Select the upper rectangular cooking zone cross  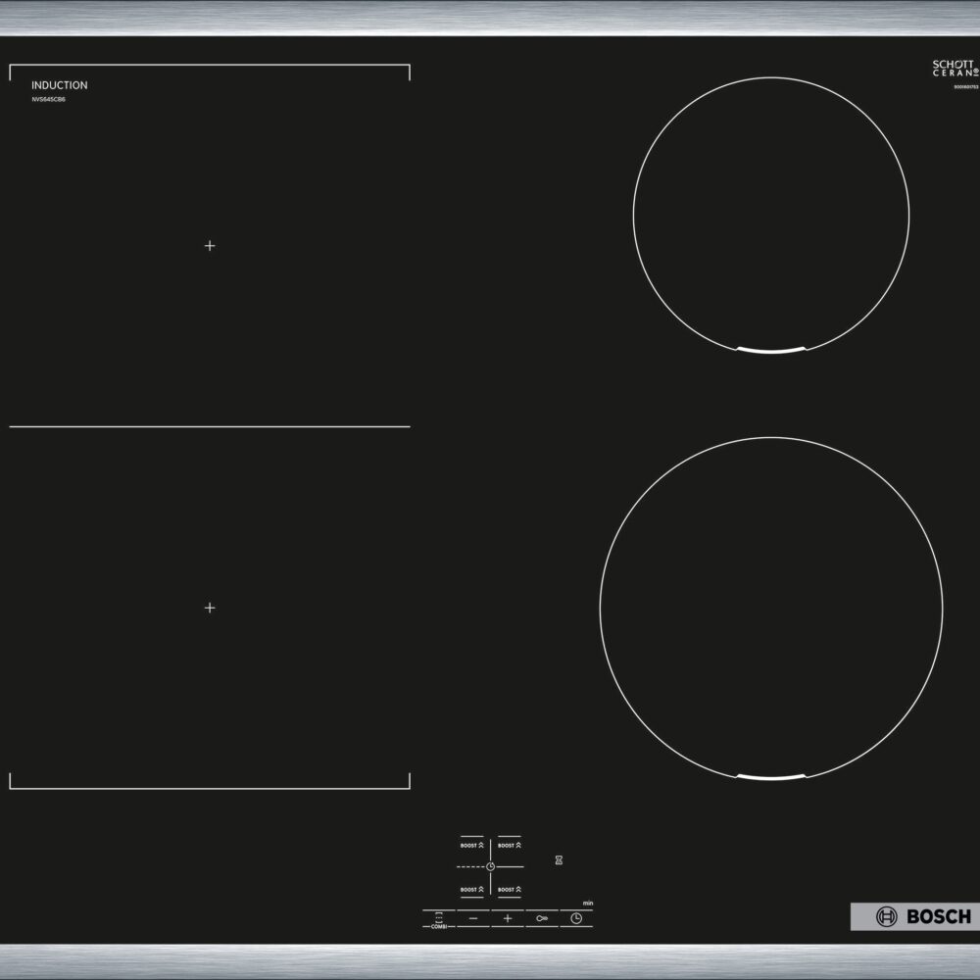[210, 246]
